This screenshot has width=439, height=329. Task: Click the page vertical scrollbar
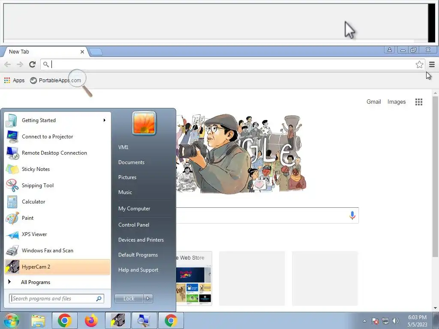(x=435, y=177)
